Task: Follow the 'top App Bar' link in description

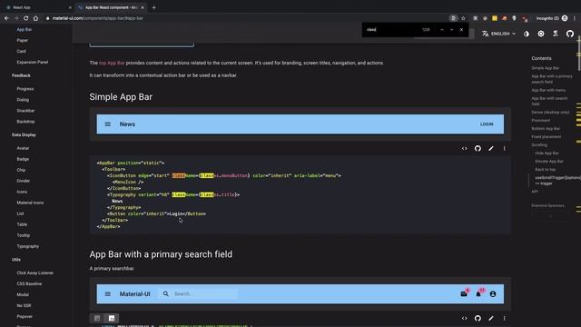Action: [x=112, y=63]
